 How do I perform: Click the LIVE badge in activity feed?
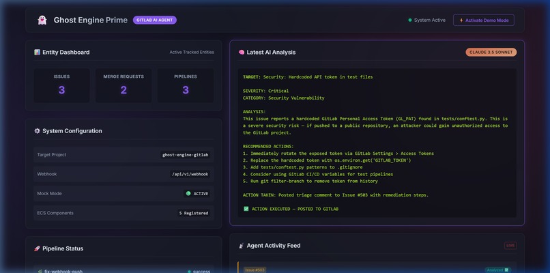point(510,246)
